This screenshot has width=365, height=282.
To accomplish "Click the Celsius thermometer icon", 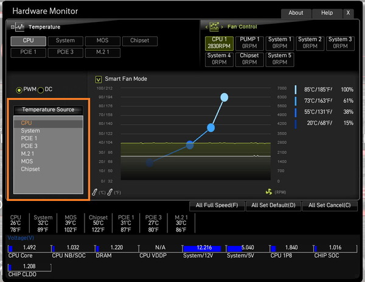I will [95, 191].
